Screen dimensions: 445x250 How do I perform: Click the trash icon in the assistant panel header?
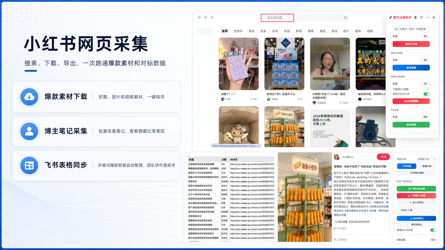pyautogui.click(x=422, y=18)
